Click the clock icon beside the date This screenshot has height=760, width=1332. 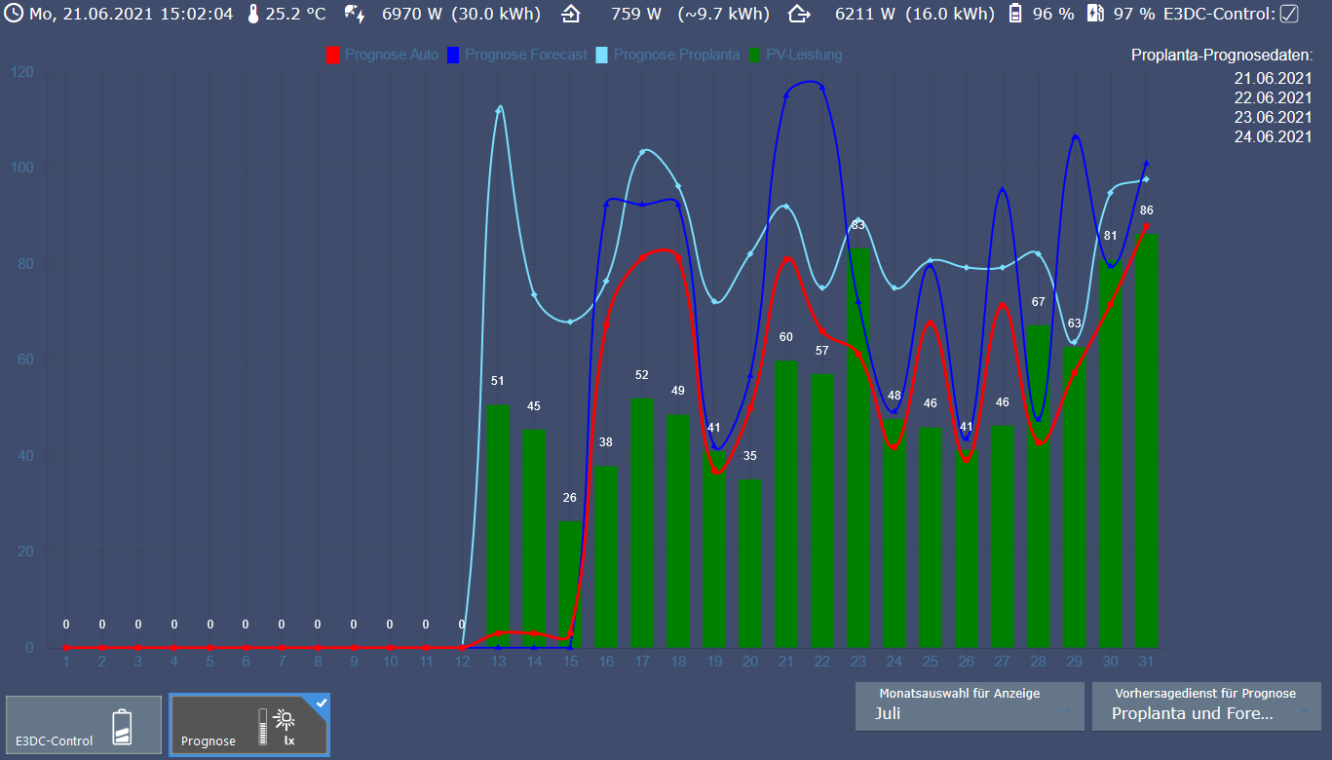14,14
